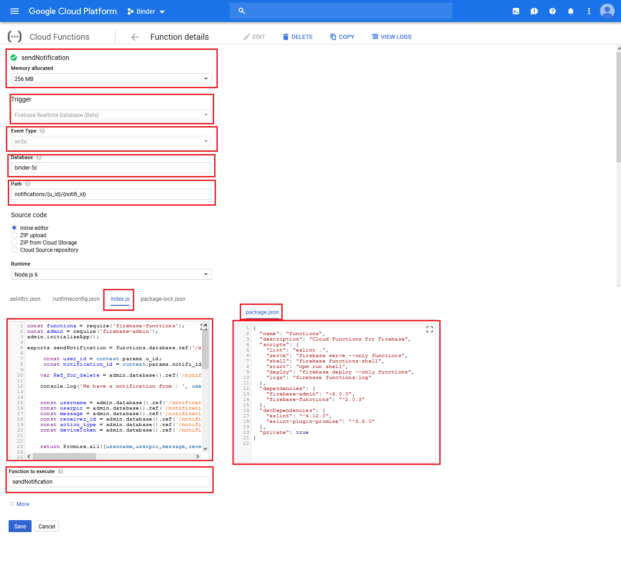Open the notifications bell
Image resolution: width=621 pixels, height=565 pixels.
[571, 11]
